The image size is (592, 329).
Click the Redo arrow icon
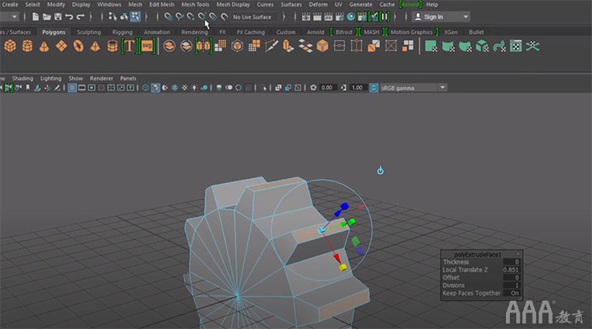click(x=81, y=17)
